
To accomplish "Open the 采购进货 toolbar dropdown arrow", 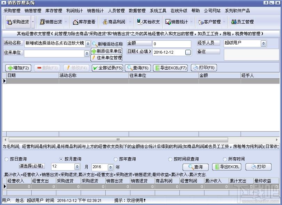I will pyautogui.click(x=33, y=22).
